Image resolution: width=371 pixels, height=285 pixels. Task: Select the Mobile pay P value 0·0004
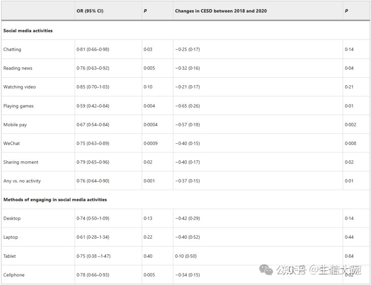pos(150,125)
